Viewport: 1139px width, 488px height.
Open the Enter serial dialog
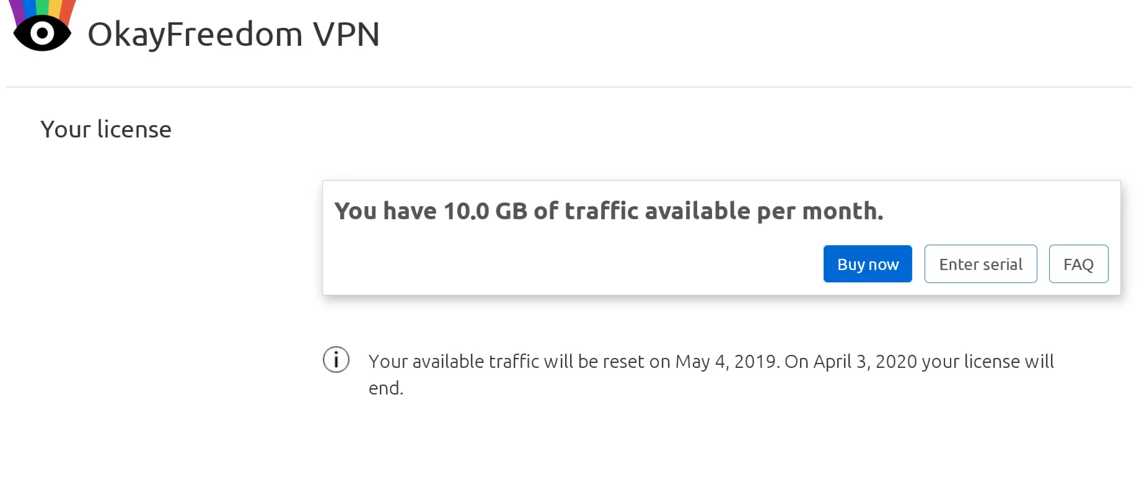point(980,264)
